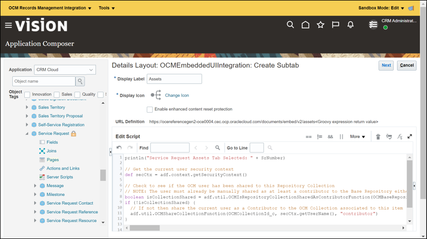Expand Self-Service Registration node
Viewport: 427px width, 239px height.
27,125
